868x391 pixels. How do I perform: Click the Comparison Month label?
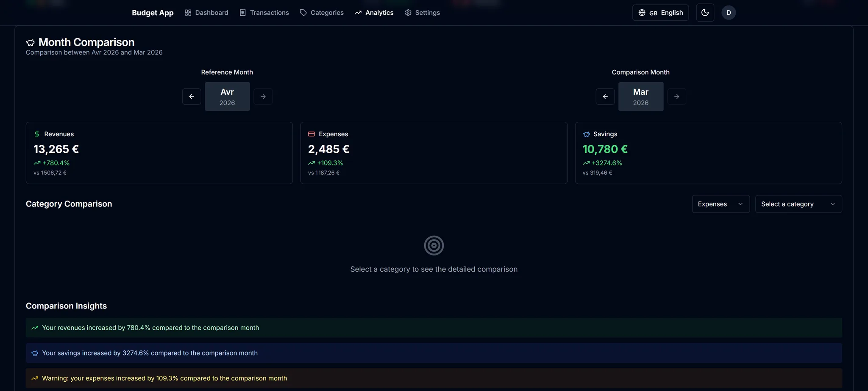point(641,72)
